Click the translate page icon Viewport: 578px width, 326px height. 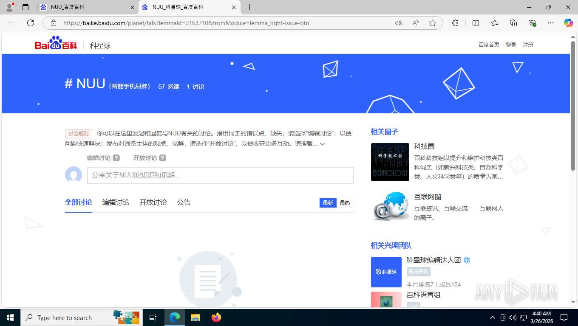point(399,23)
